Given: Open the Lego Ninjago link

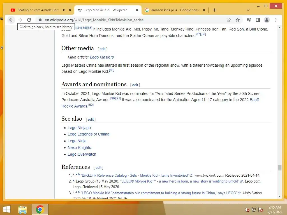Looking at the screenshot, I should click(79, 128).
